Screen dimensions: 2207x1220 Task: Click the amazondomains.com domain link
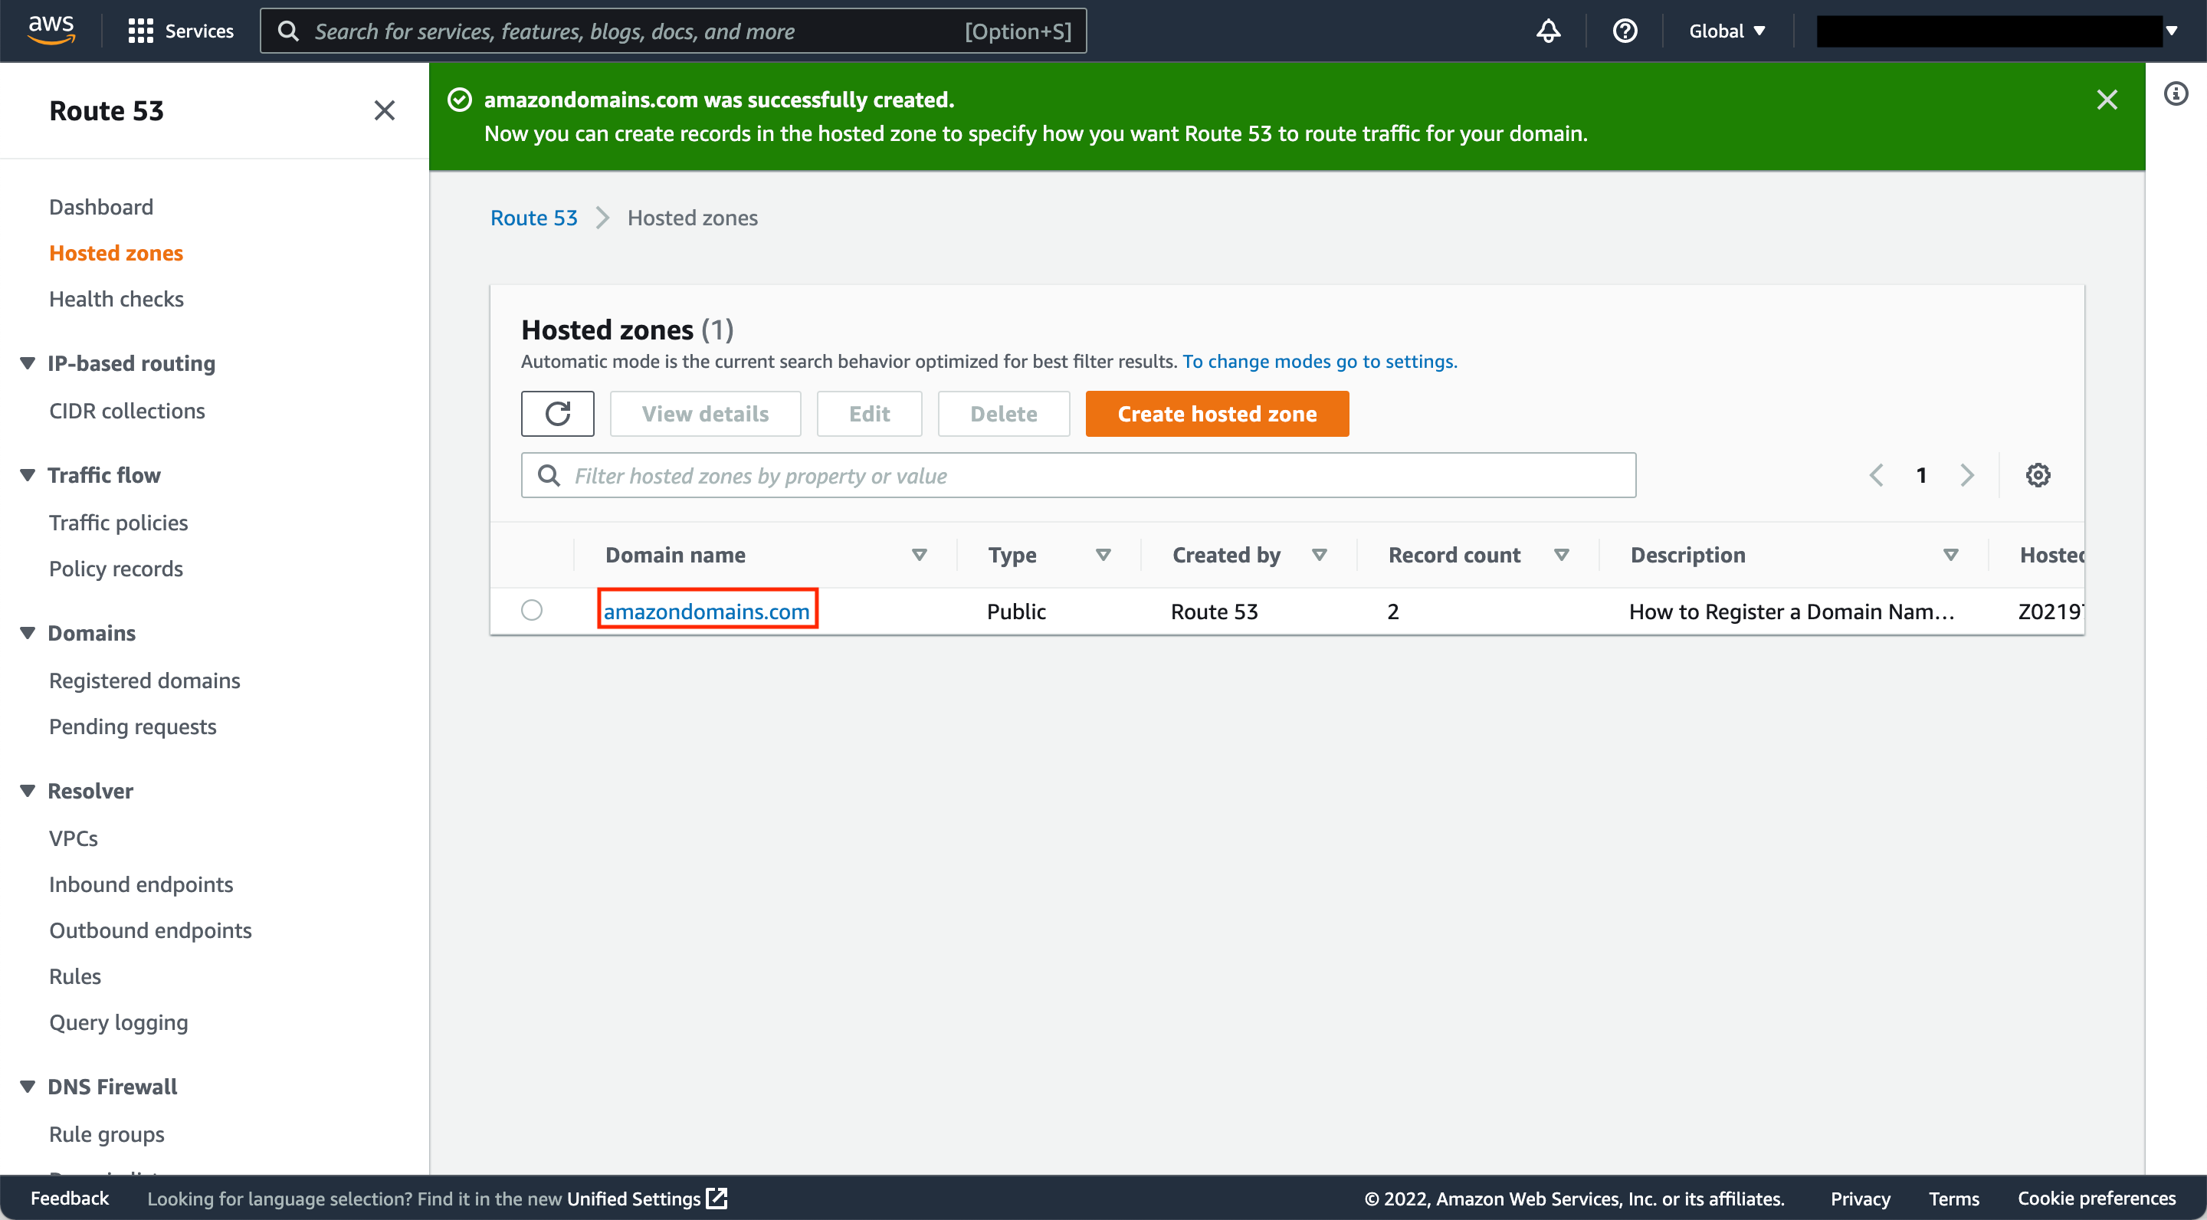click(x=709, y=610)
